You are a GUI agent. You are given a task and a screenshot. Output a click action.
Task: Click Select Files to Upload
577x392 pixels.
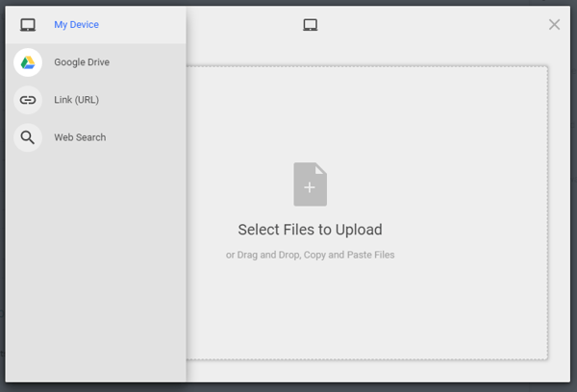click(311, 230)
